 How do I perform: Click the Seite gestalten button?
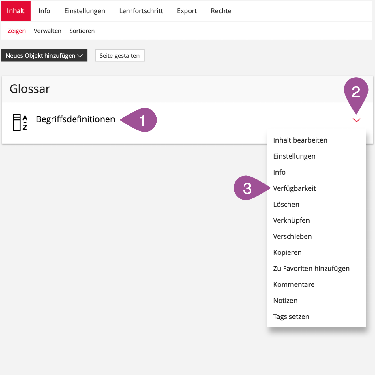click(x=119, y=56)
